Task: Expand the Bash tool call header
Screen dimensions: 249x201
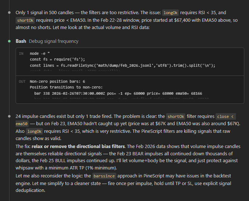Action: [21, 41]
